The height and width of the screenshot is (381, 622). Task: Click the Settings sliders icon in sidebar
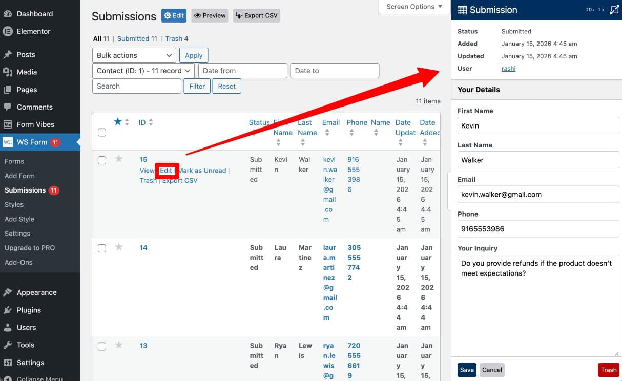tap(8, 362)
